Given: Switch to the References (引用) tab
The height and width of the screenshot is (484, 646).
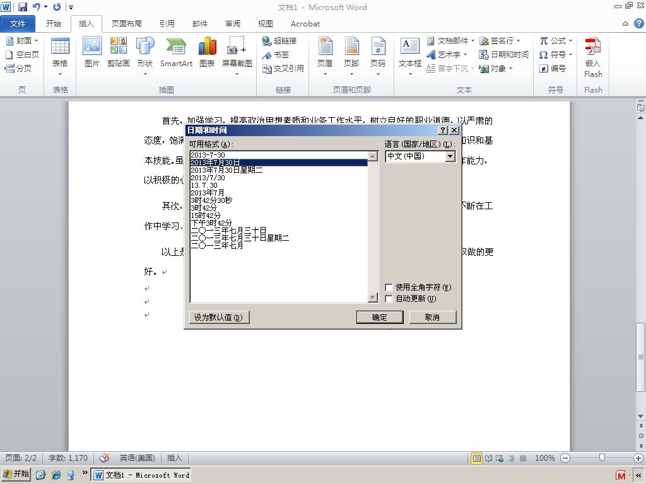Looking at the screenshot, I should 167,23.
